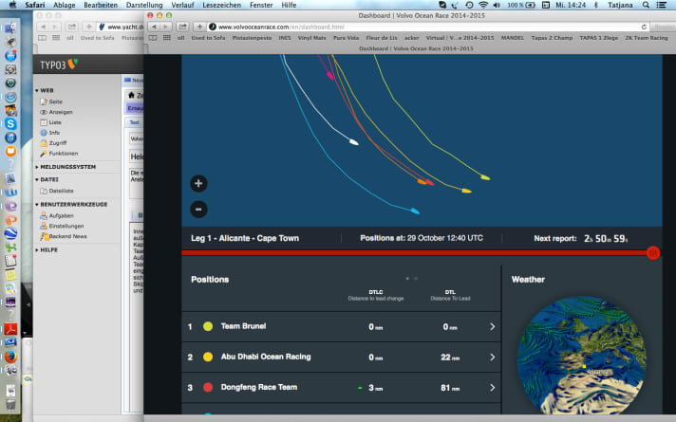Zoom out on the race map
The width and height of the screenshot is (676, 422).
tap(198, 210)
